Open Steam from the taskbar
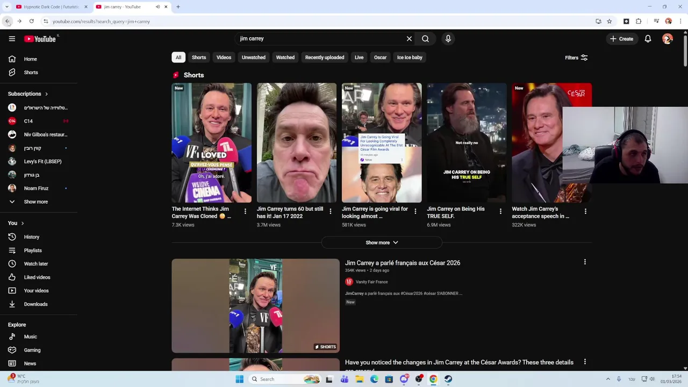The width and height of the screenshot is (688, 387). coord(448,379)
